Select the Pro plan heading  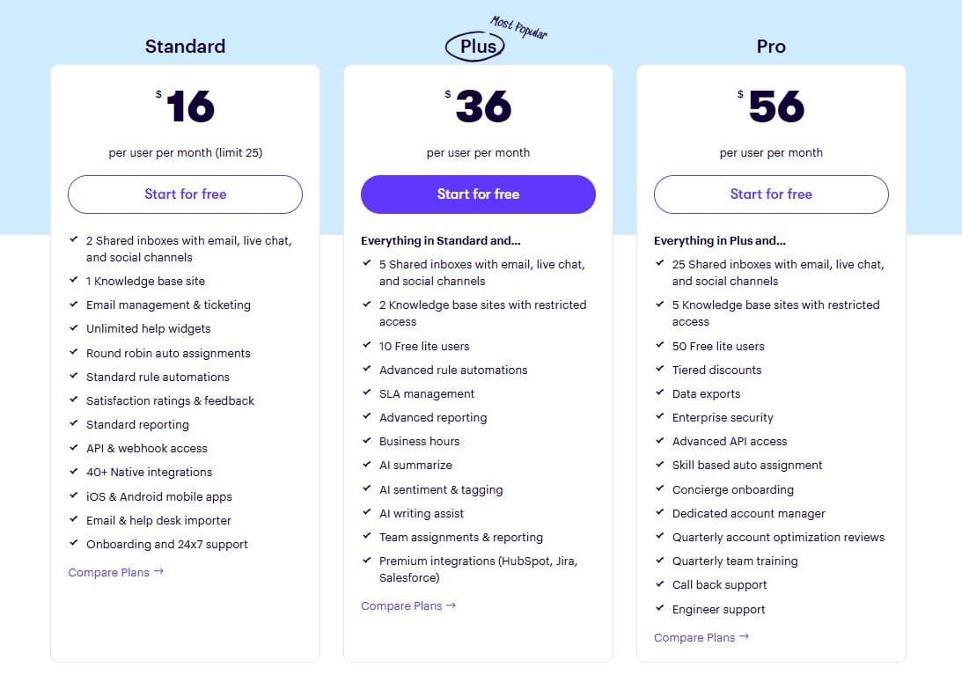(771, 47)
